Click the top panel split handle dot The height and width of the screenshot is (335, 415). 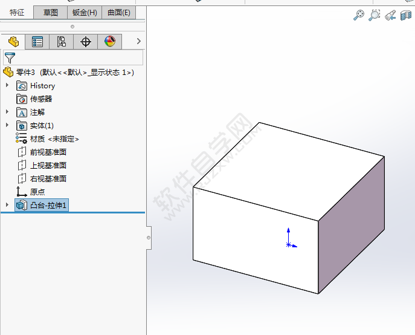coord(72,27)
